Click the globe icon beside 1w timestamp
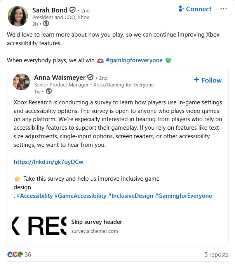This screenshot has height=264, width=235. [49, 91]
